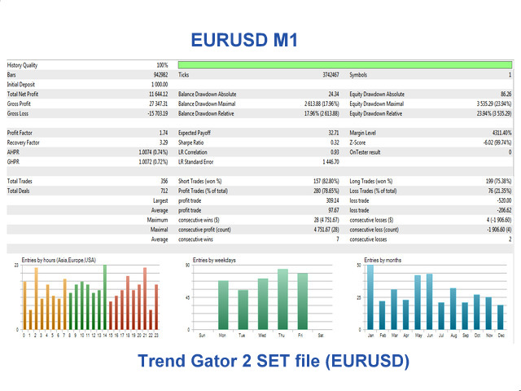The image size is (521, 391).
Task: Select average profit trade value 97.67
Action: coord(334,210)
